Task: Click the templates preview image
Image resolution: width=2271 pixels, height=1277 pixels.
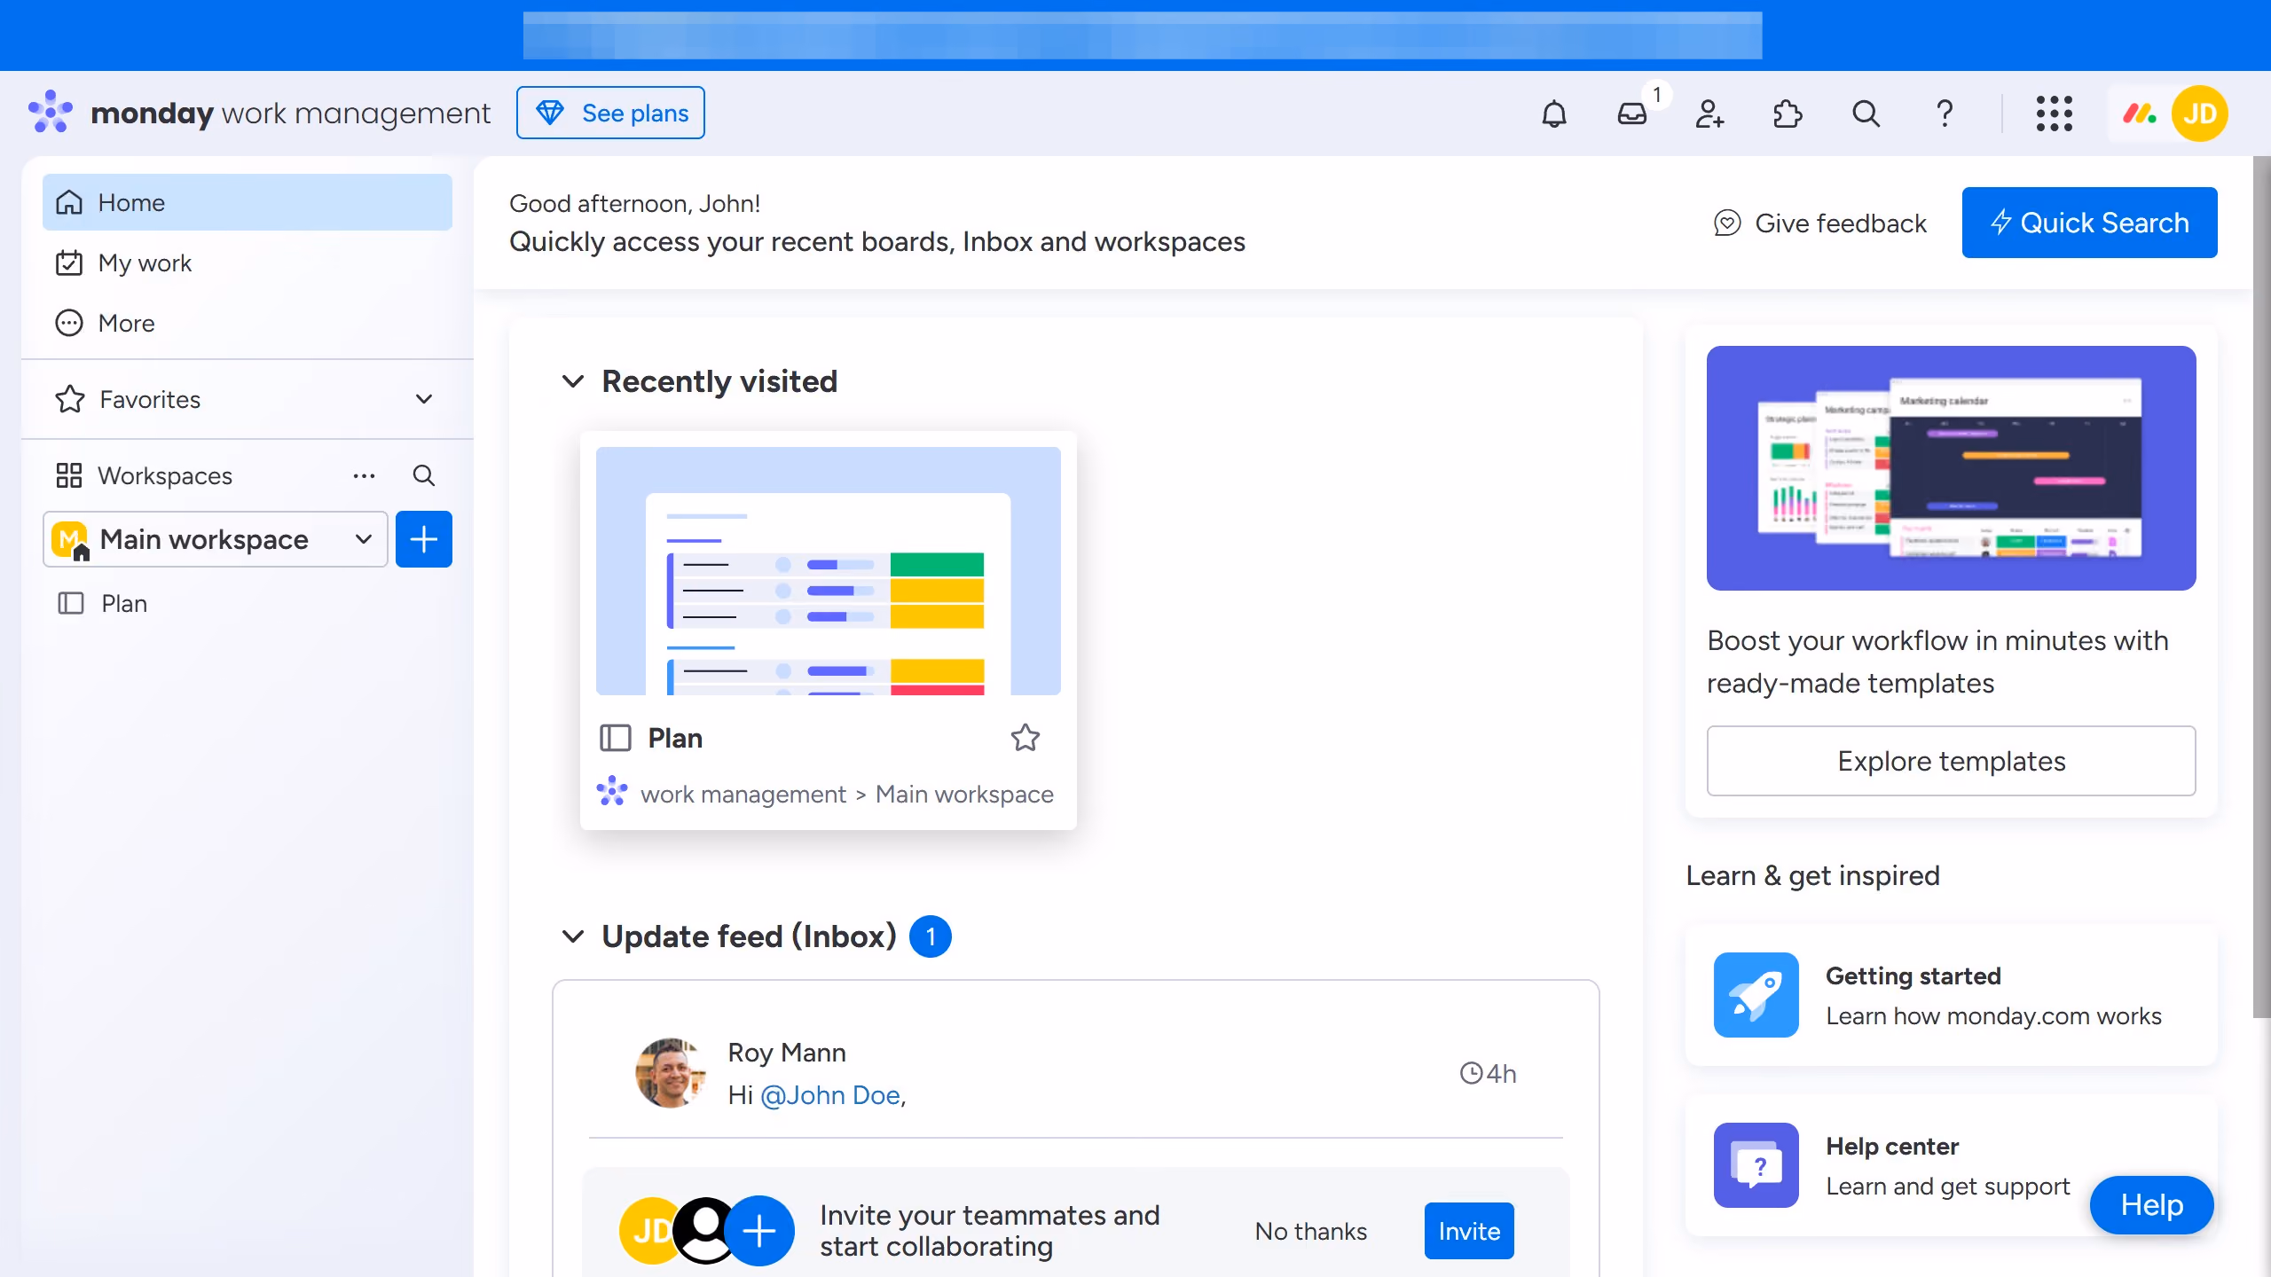Action: [x=1951, y=468]
